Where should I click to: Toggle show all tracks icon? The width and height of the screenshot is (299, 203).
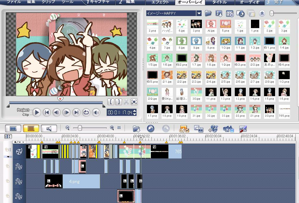[8, 136]
